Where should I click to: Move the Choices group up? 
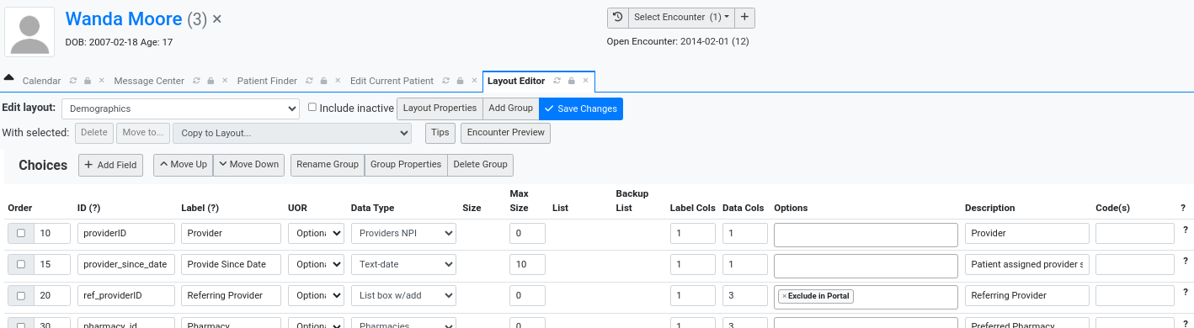point(183,165)
